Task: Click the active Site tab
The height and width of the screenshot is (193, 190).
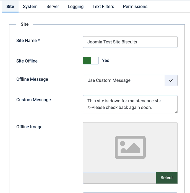Action: coord(10,7)
